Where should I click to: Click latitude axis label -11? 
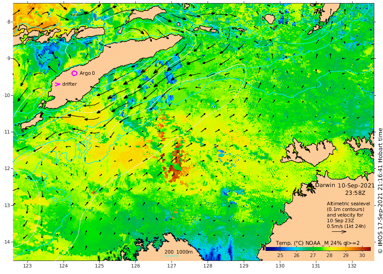(7, 132)
